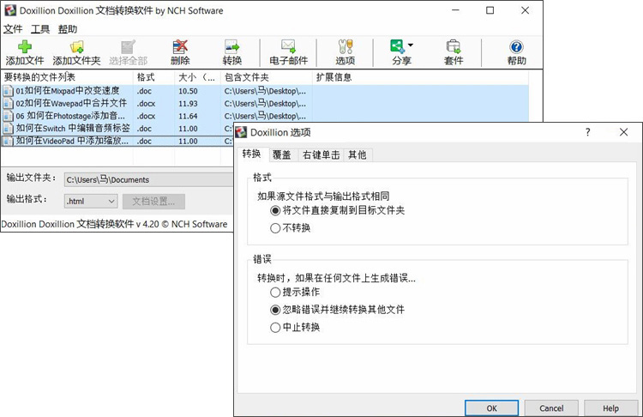Switch to the 转换 tab in options dialog
The height and width of the screenshot is (417, 643).
pyautogui.click(x=251, y=154)
